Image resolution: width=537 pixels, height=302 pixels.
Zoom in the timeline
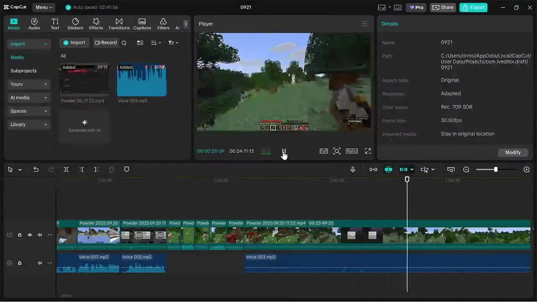527,169
